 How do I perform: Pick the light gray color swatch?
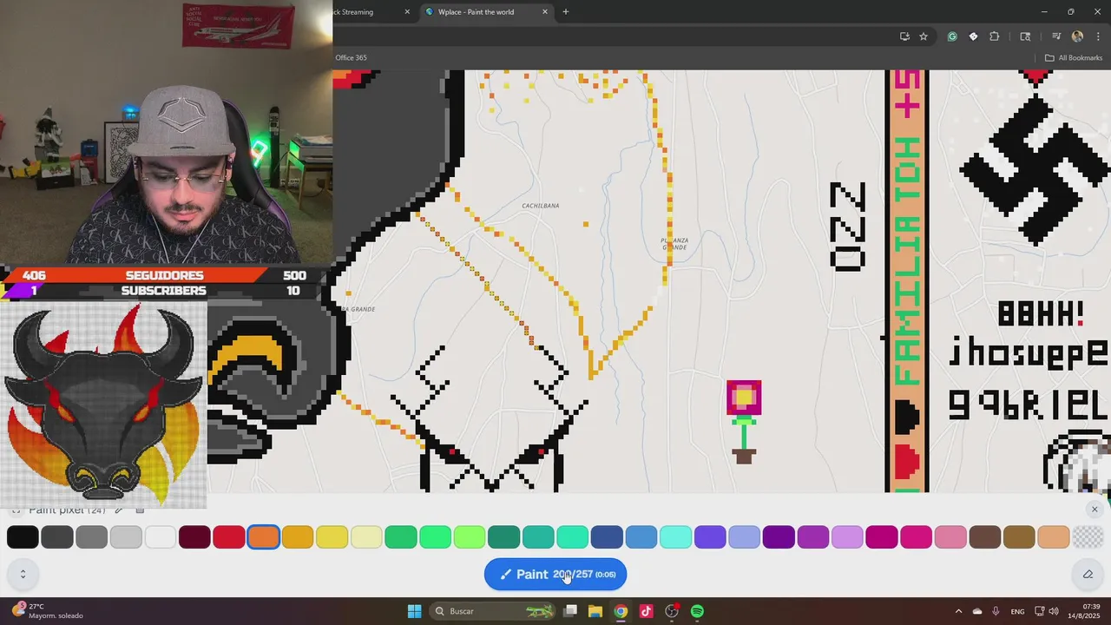tap(126, 537)
